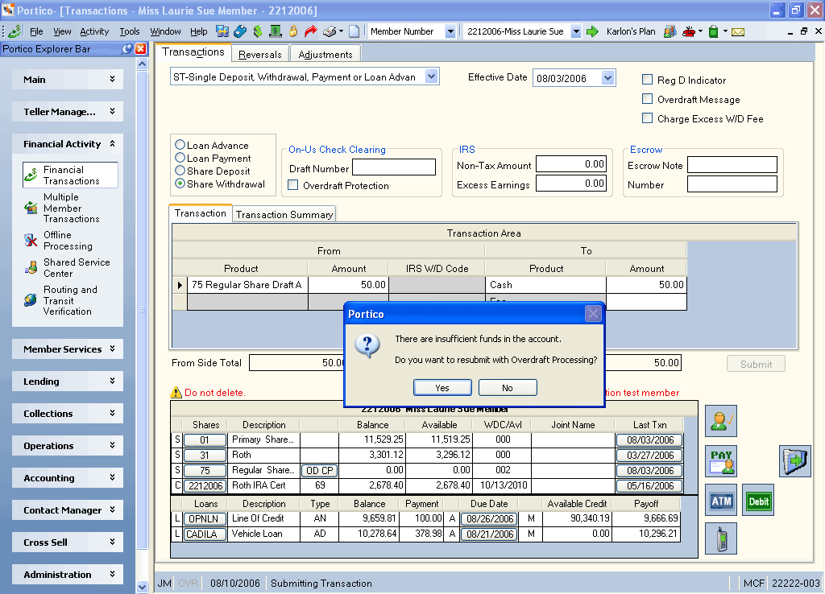The image size is (825, 594).
Task: Click the member photo icon beside Karlon's Plan
Action: (670, 31)
